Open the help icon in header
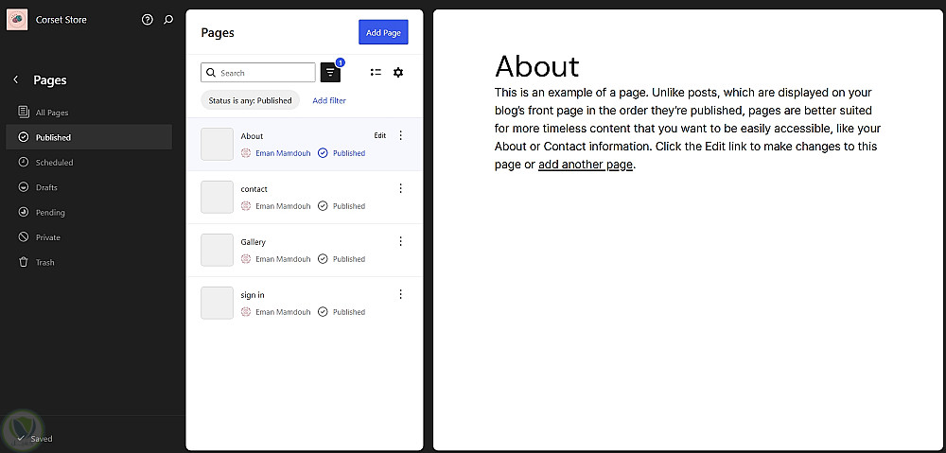 pos(147,20)
